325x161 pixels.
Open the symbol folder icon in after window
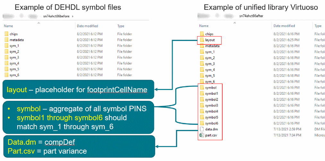tap(202, 88)
